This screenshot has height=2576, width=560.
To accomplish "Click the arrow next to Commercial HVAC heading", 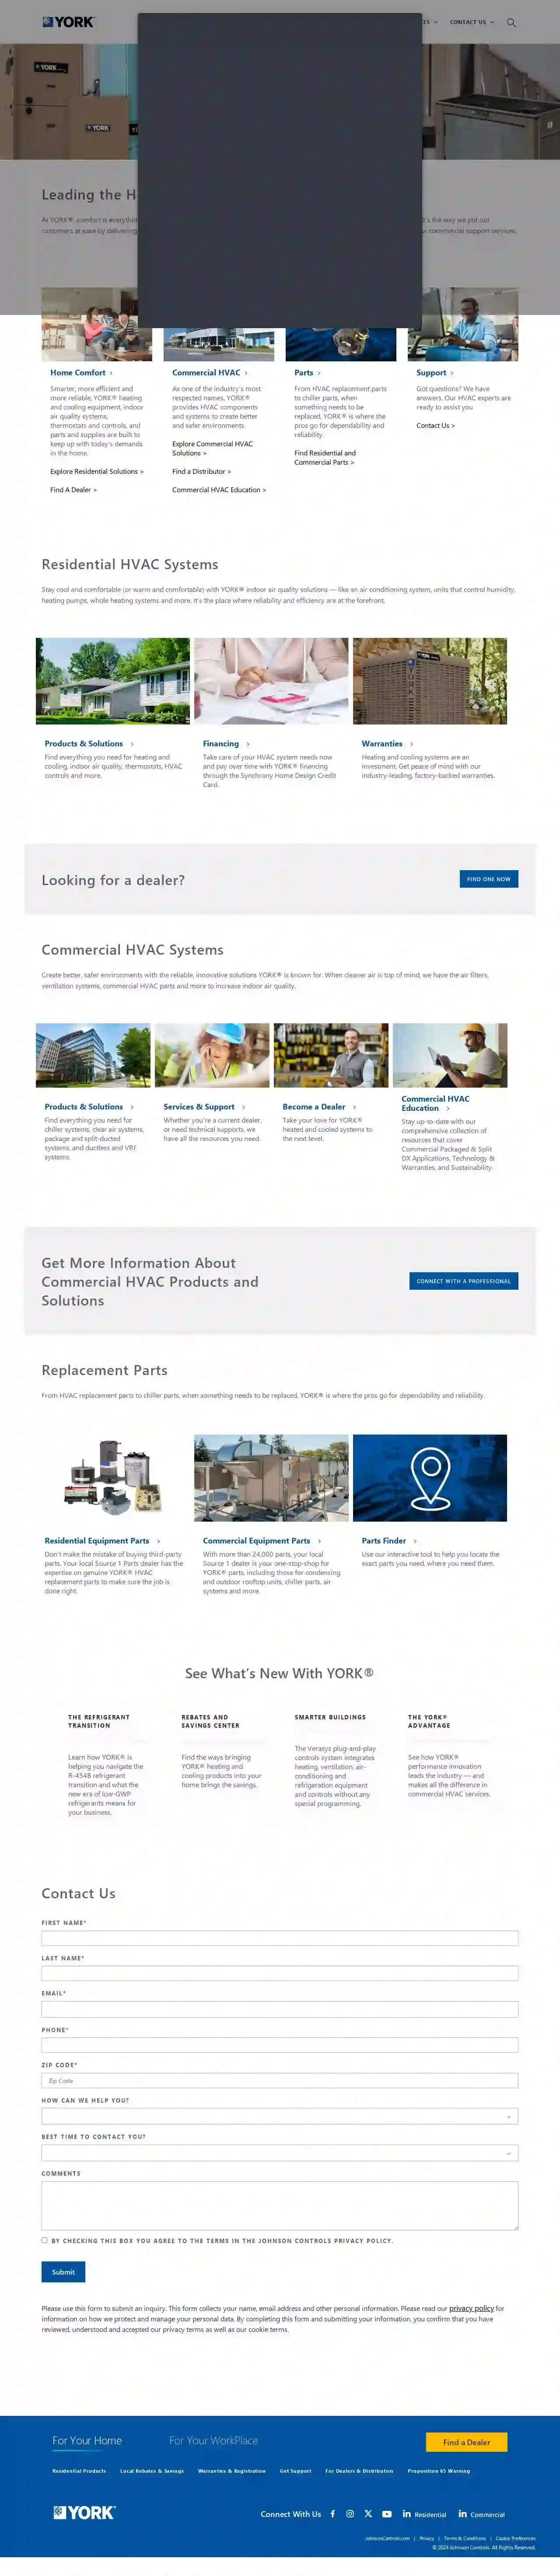I will (246, 373).
